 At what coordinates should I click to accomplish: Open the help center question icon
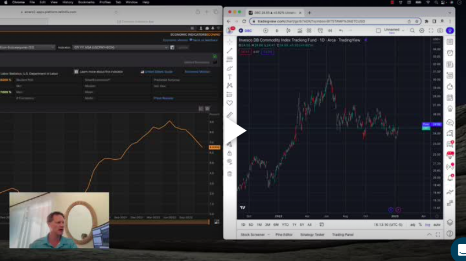point(449,234)
